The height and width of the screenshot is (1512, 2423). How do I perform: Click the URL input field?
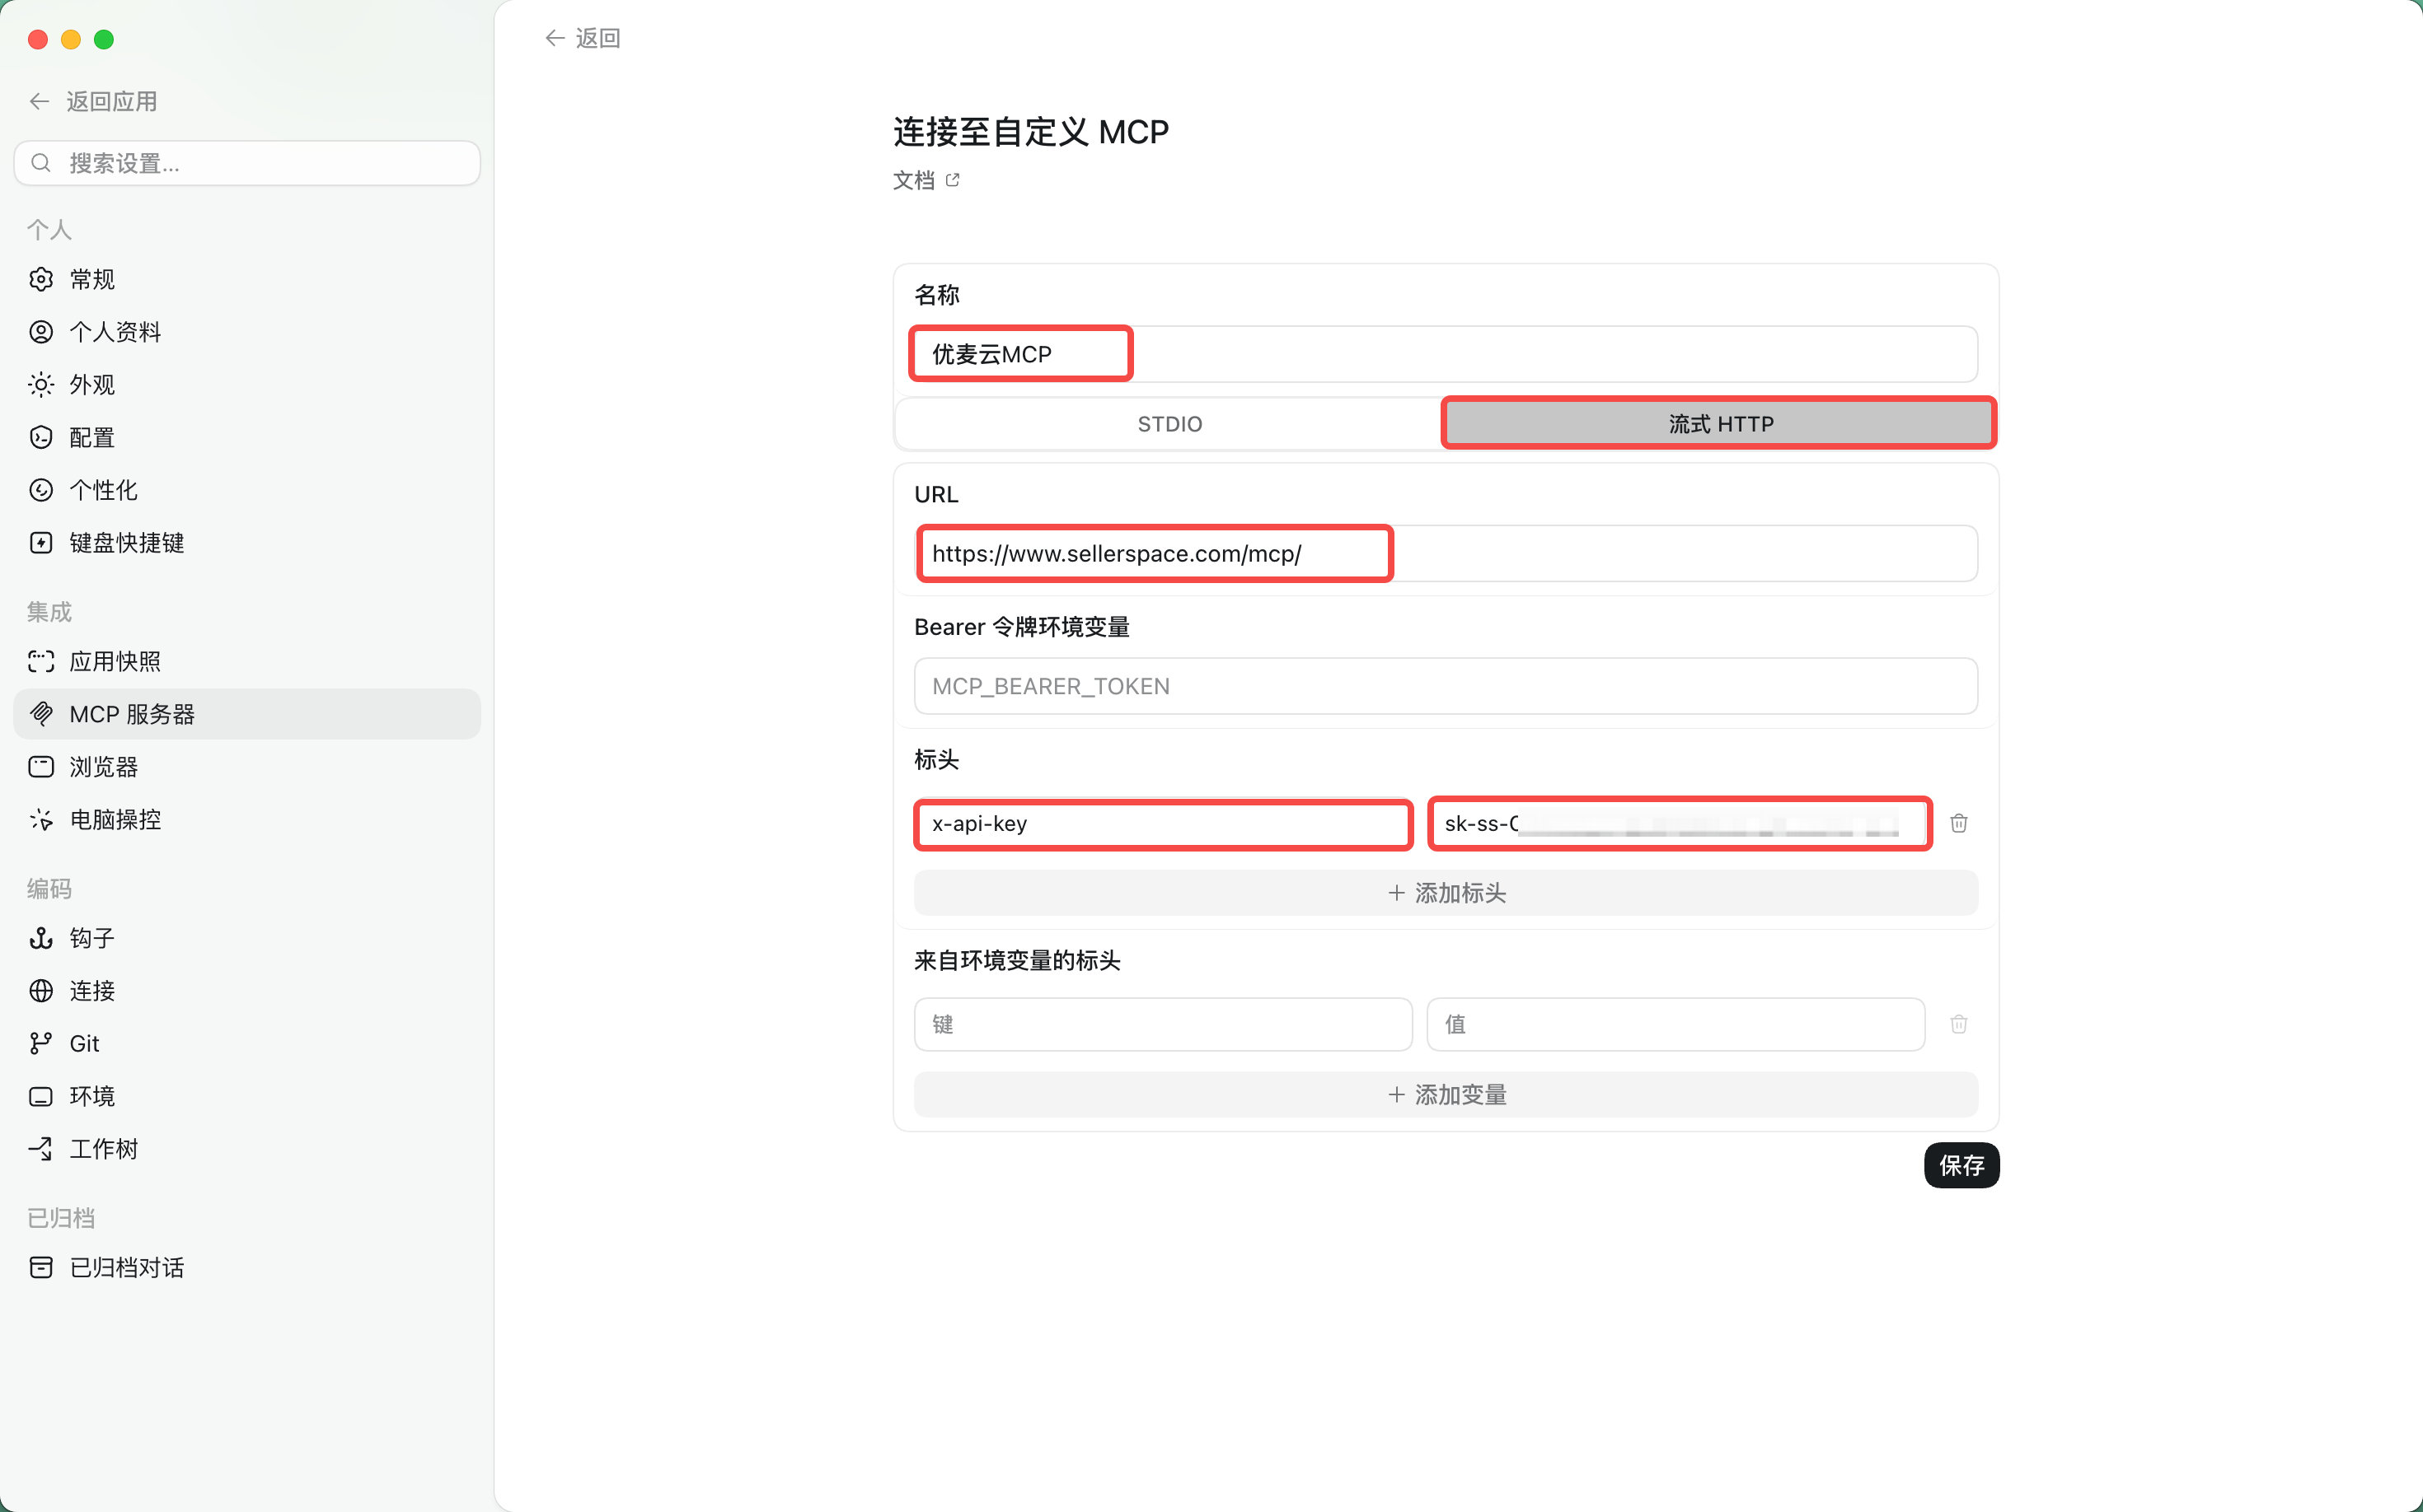[1446, 554]
